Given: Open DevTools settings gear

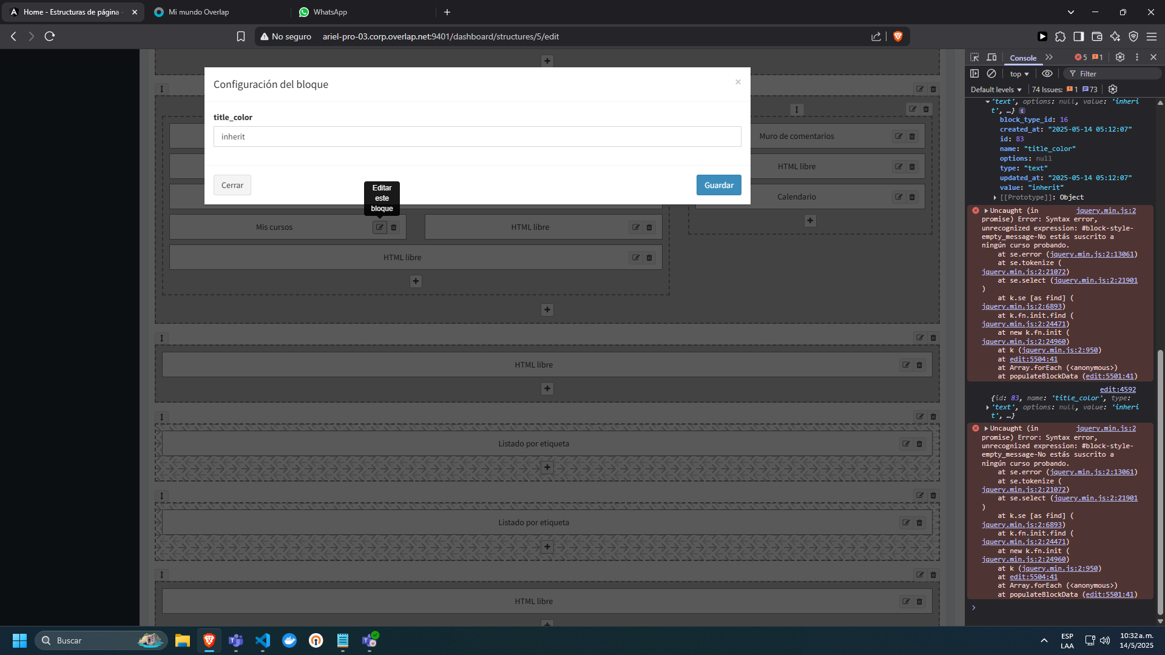Looking at the screenshot, I should click(x=1120, y=57).
